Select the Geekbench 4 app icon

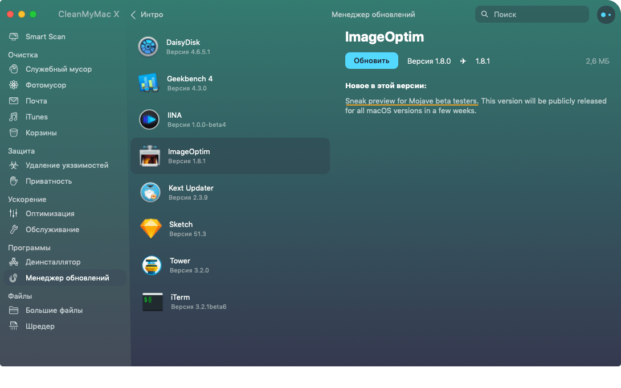tap(149, 82)
